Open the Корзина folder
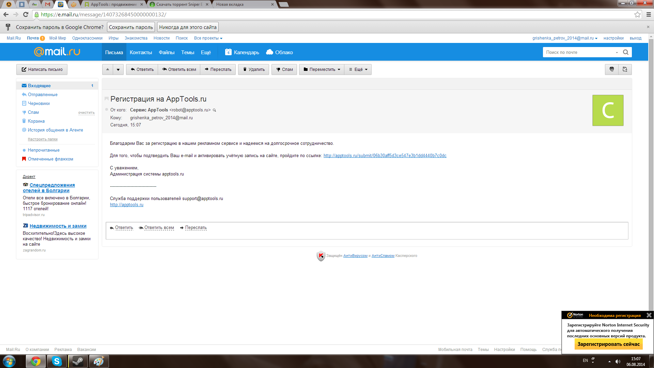Screen dimensions: 654x368 point(36,121)
